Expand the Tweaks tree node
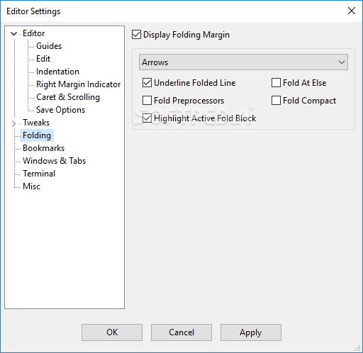This screenshot has width=363, height=353. pos(14,123)
